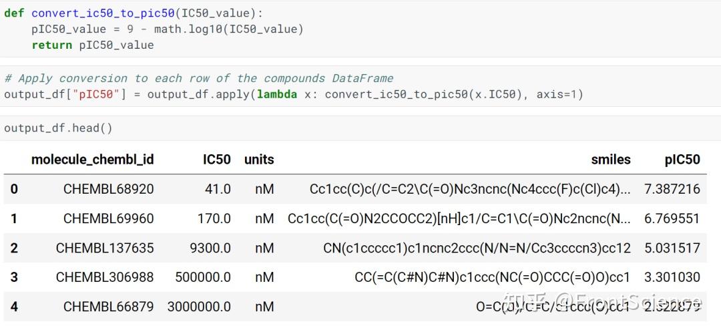
Task: Click the CHEMBL137635 cell
Action: coord(105,248)
